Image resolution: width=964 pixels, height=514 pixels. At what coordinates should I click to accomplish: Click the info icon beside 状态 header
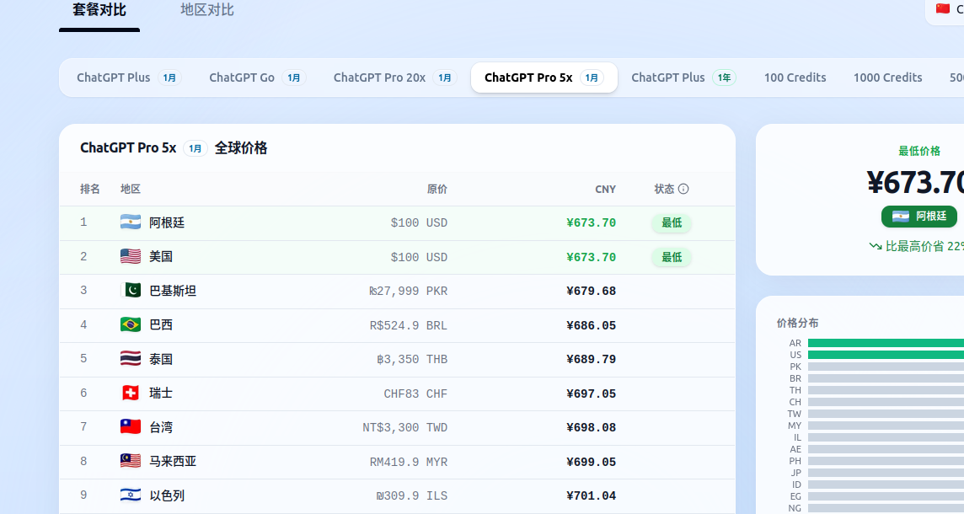pos(683,189)
